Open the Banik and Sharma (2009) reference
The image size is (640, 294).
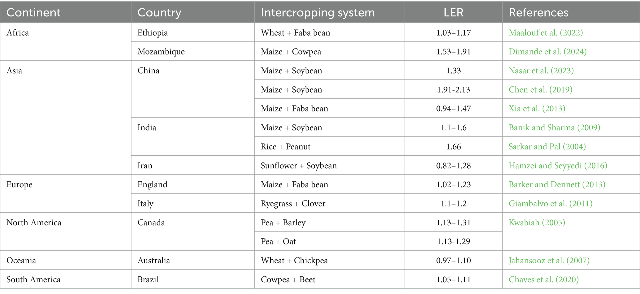(554, 128)
